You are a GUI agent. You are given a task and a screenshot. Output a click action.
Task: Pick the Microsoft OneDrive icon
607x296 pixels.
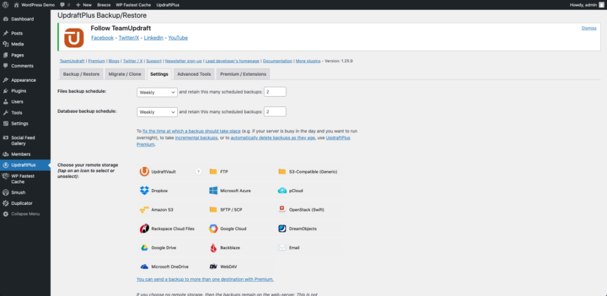[145, 266]
